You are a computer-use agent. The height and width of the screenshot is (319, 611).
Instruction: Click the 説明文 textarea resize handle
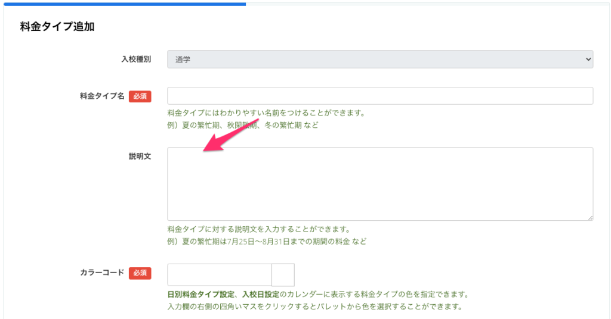tap(590, 218)
